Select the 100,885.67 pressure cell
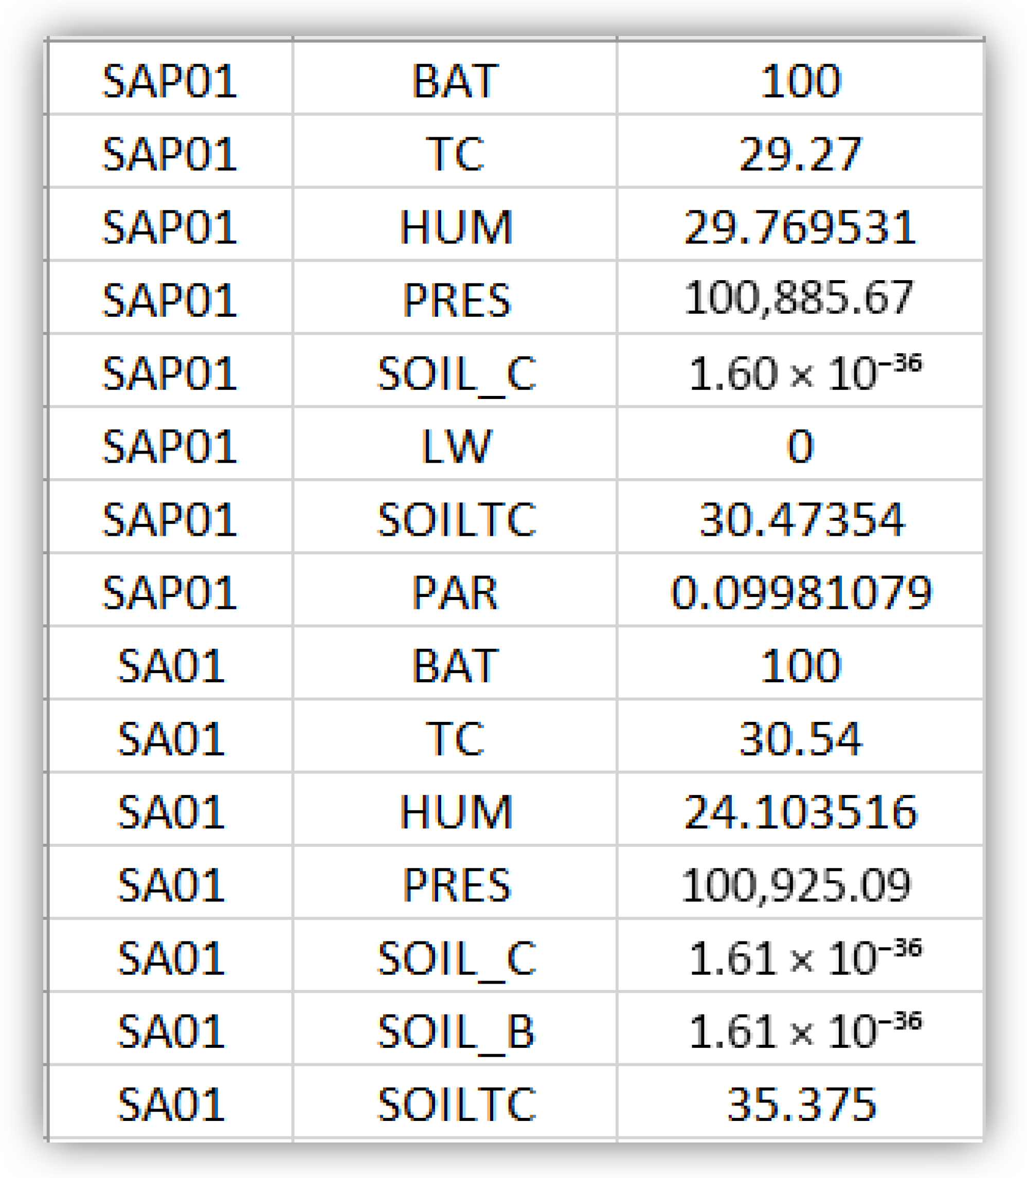The width and height of the screenshot is (1027, 1178). click(800, 299)
